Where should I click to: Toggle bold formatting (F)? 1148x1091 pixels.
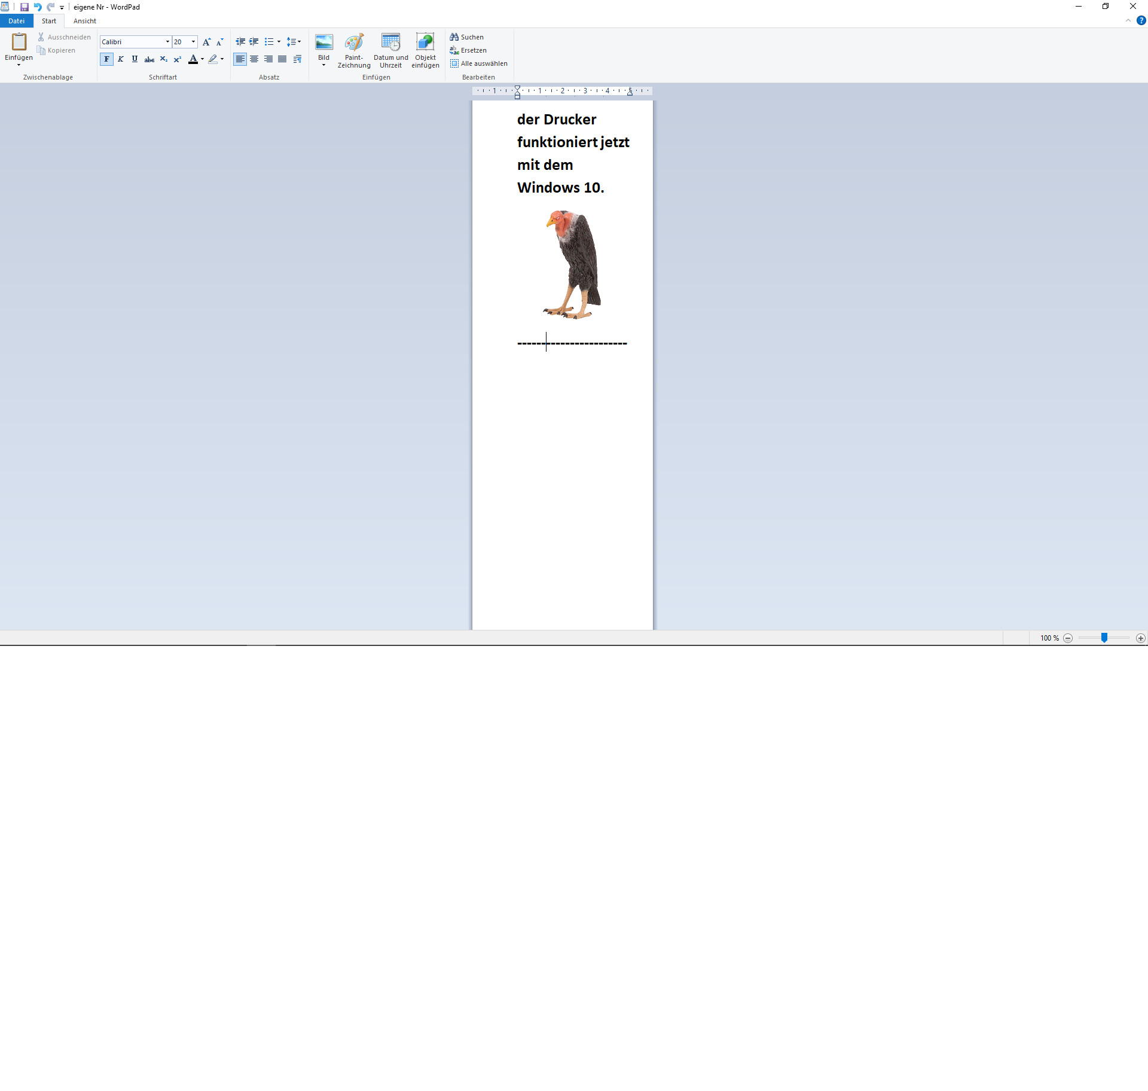[x=106, y=59]
